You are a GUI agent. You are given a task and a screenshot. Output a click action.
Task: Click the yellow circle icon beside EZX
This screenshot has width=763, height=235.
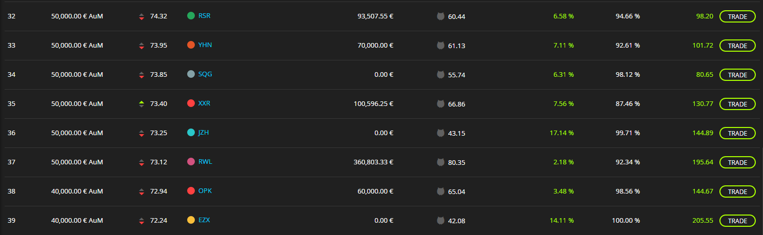coord(191,220)
